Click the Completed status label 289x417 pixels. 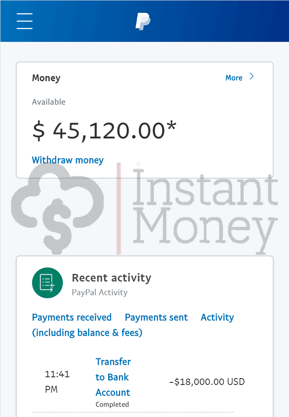tap(112, 404)
